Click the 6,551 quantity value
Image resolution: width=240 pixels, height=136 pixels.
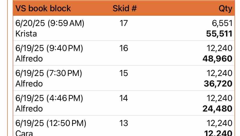(x=222, y=23)
